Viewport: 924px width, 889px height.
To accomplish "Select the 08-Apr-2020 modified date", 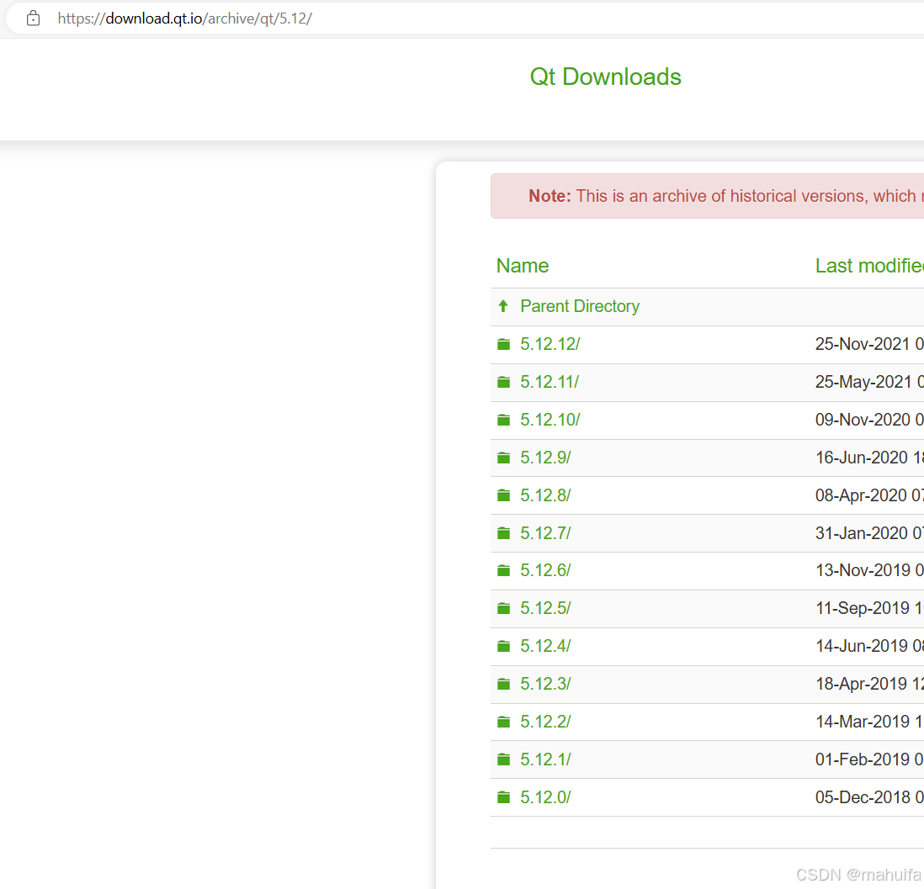I will click(861, 495).
